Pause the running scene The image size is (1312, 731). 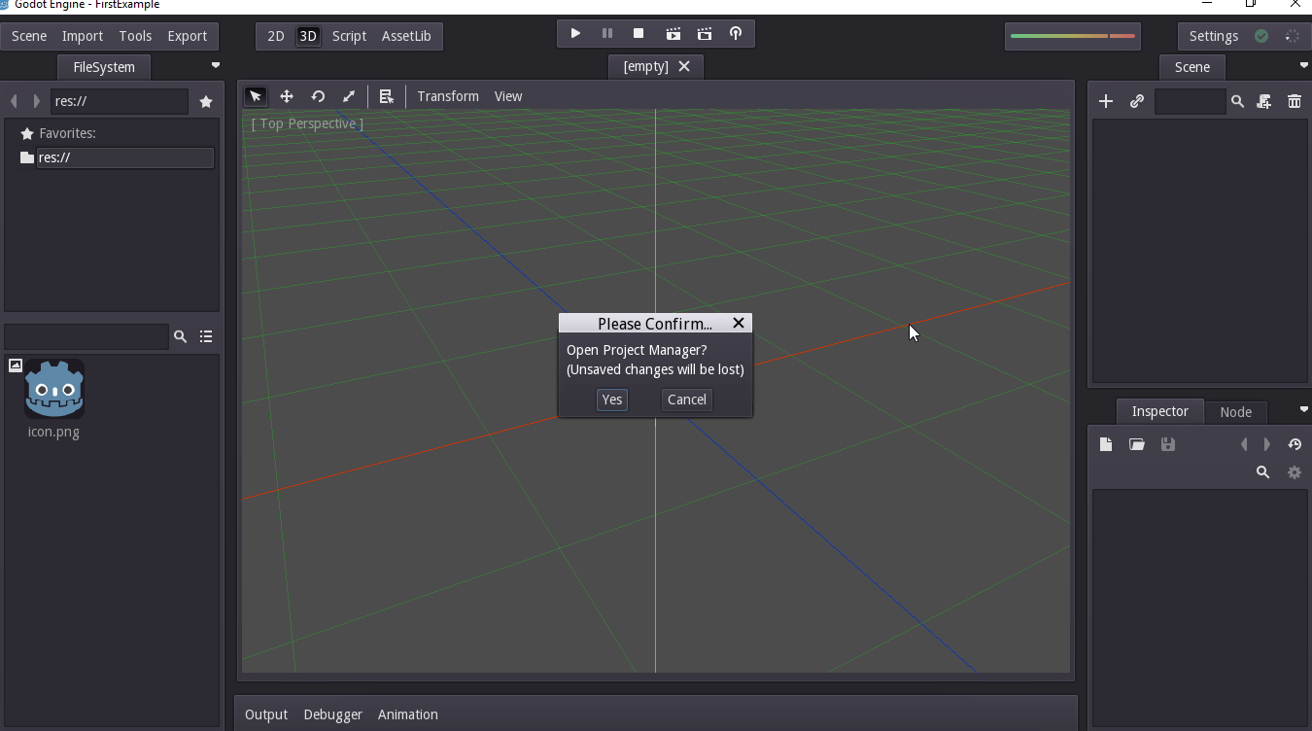607,34
